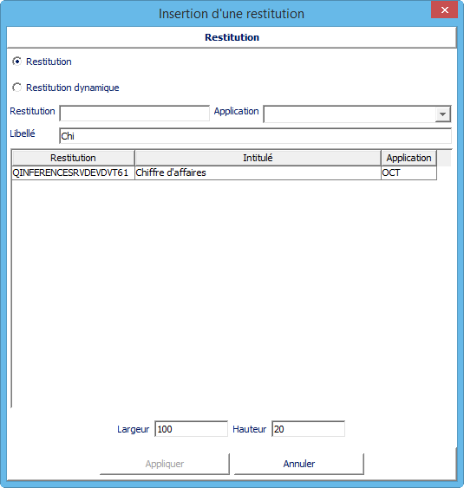
Task: Click the empty area of the results list
Action: (x=231, y=293)
